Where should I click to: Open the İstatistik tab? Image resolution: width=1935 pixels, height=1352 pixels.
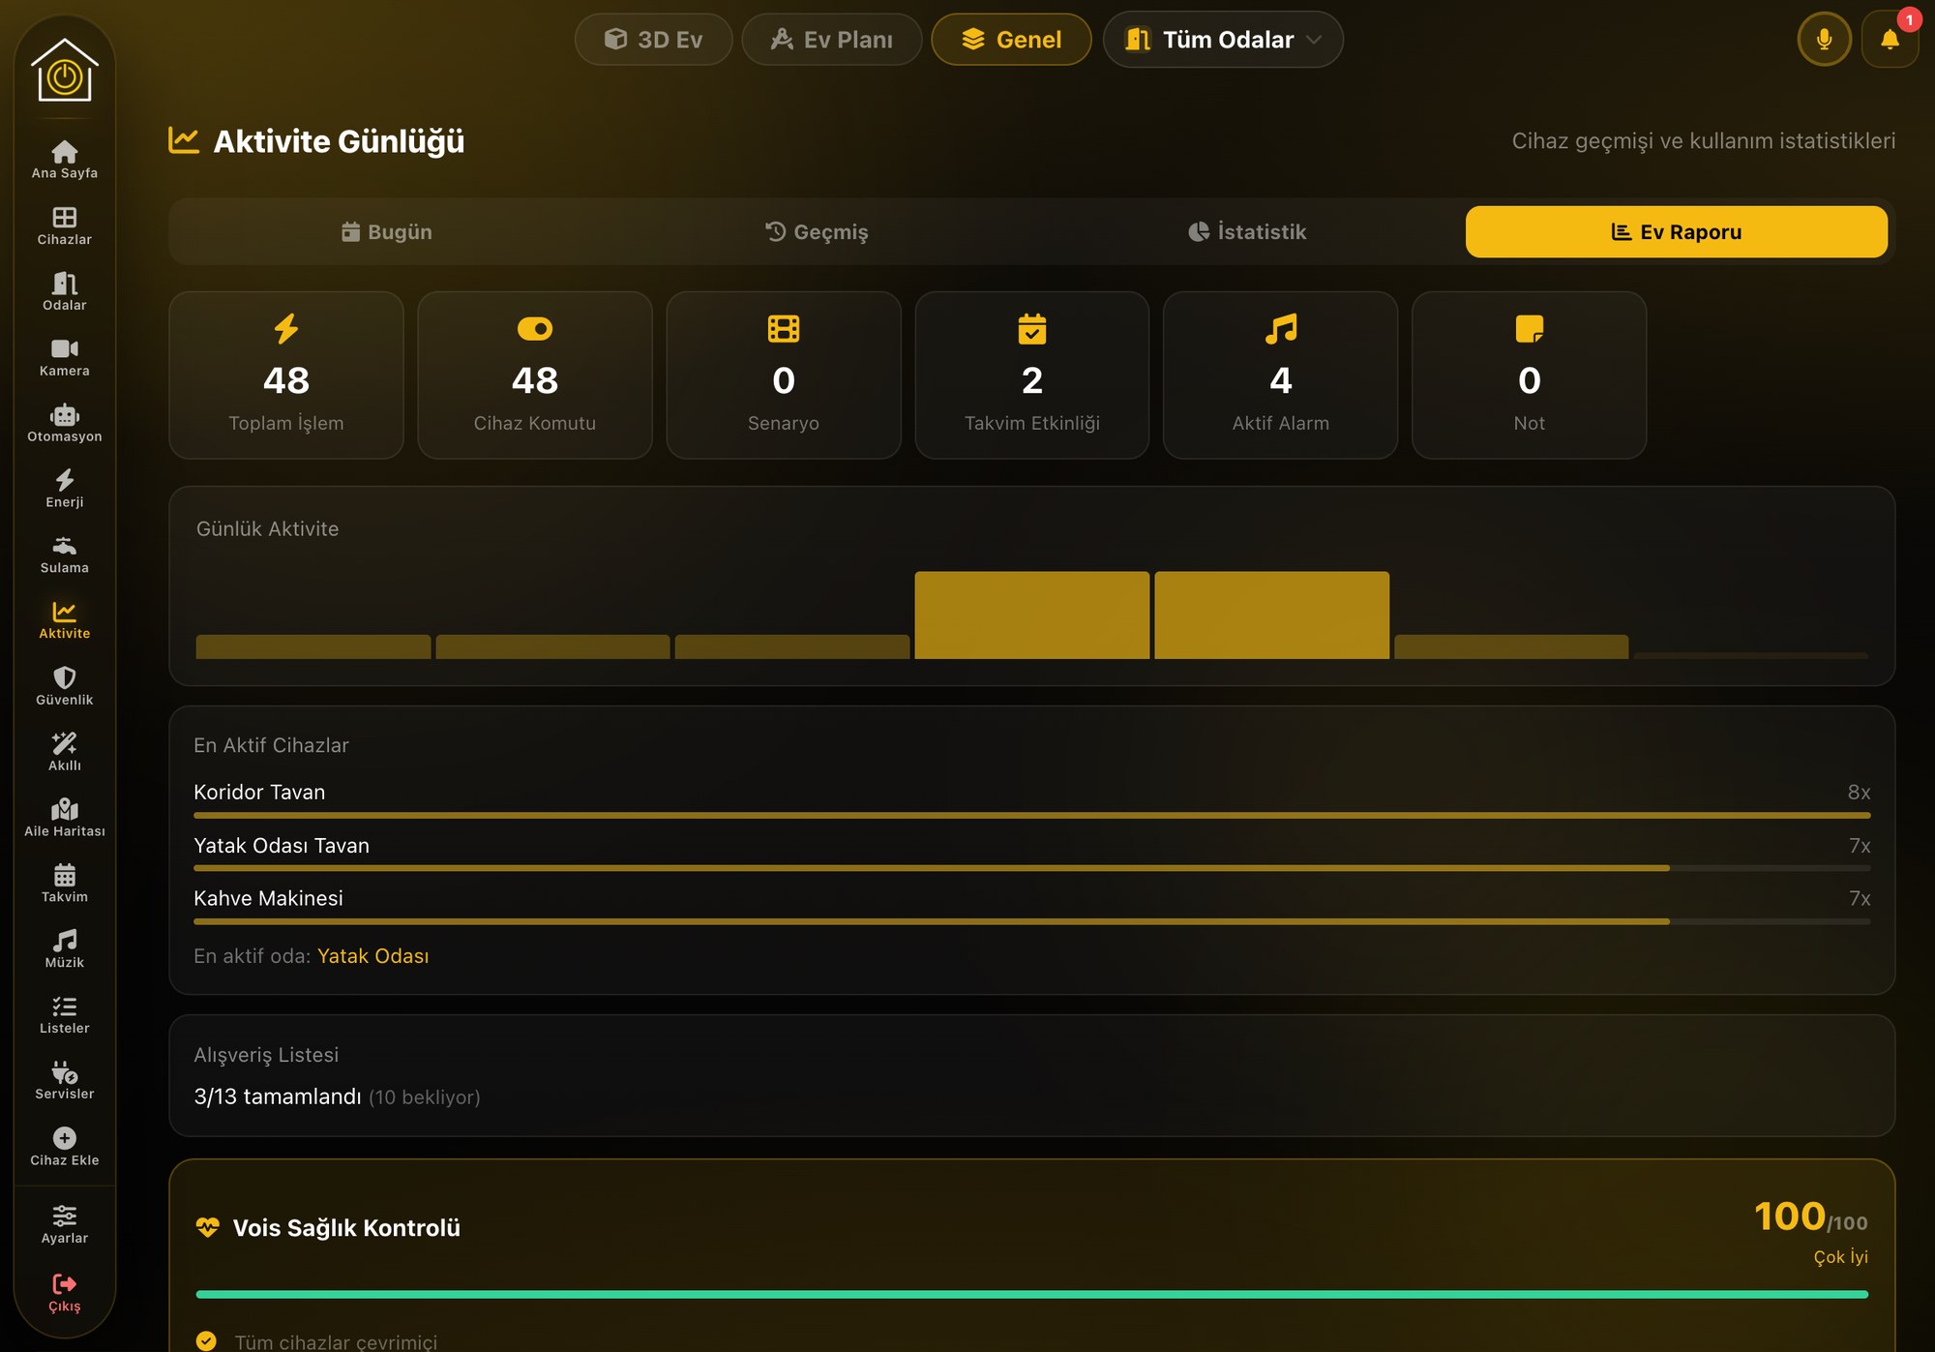(1247, 231)
